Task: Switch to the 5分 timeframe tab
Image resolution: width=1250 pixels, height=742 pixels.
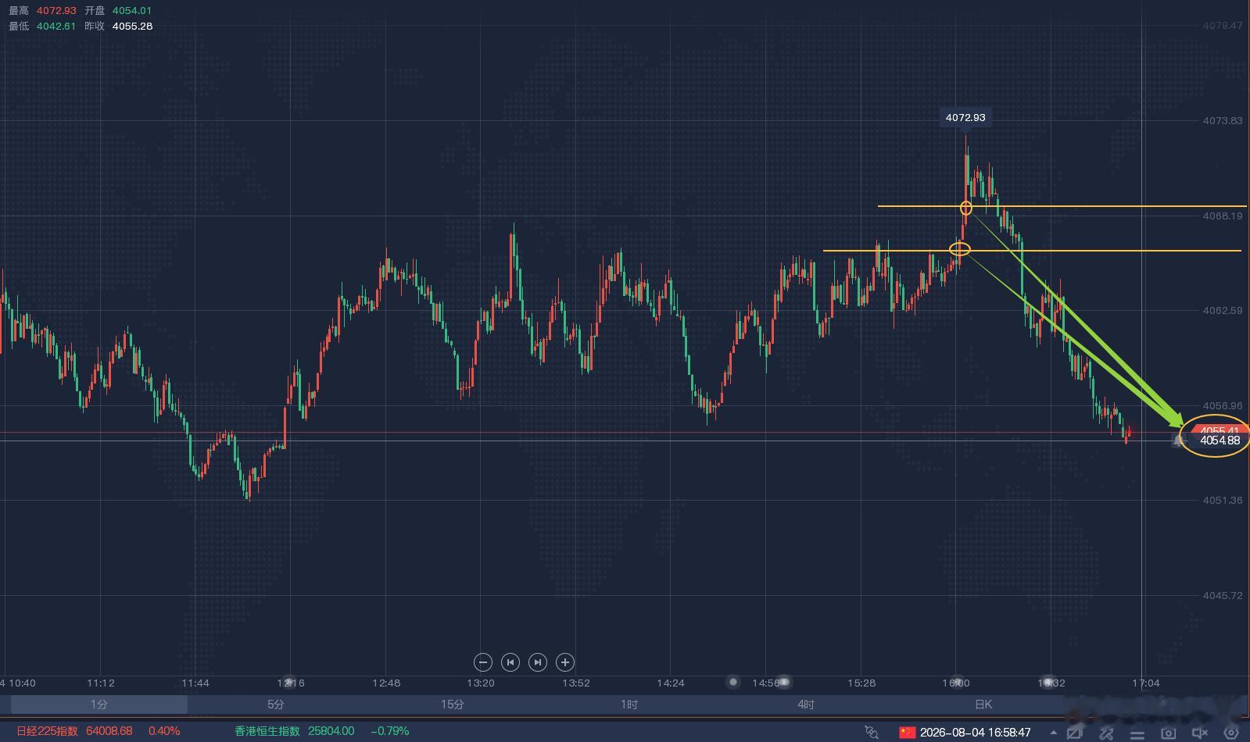Action: (x=276, y=705)
